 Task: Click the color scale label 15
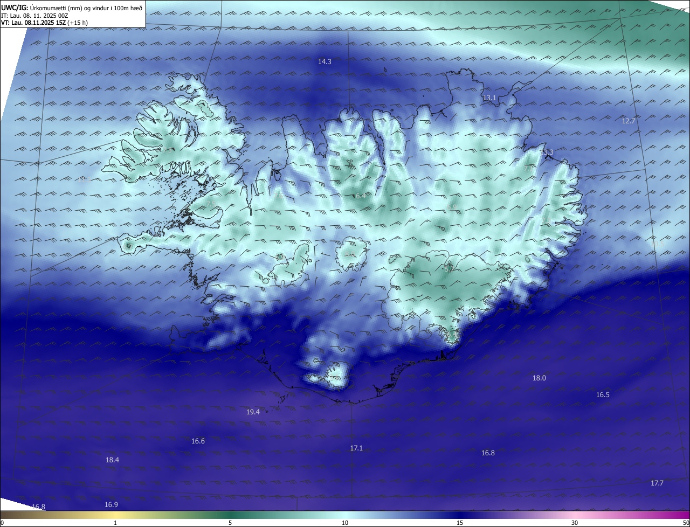[460, 523]
